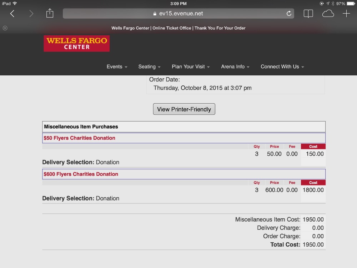Click the View Printer-Friendly button
Screen dimensions: 357x268
coord(184,109)
